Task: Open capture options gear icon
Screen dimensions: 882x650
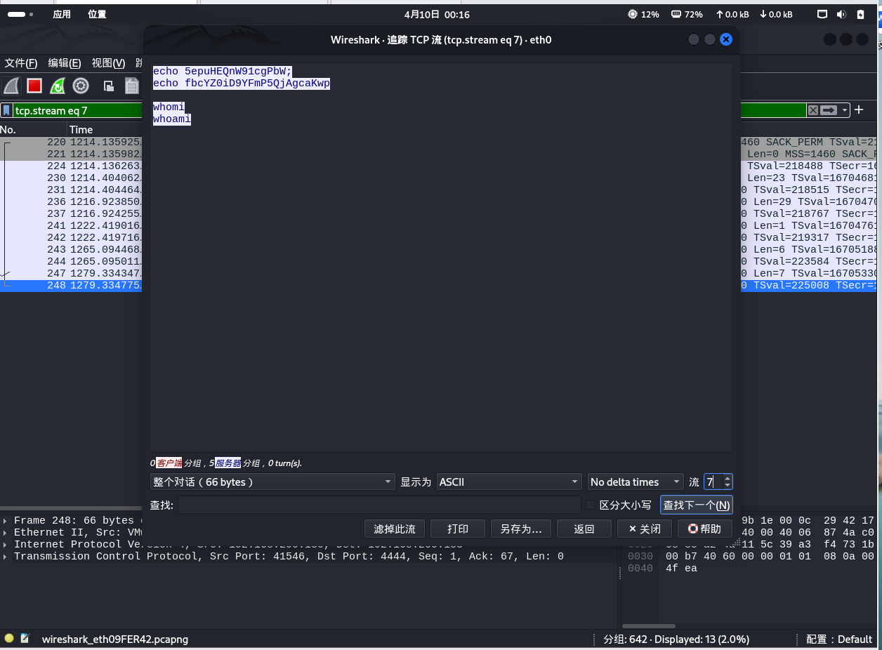Action: coord(81,86)
